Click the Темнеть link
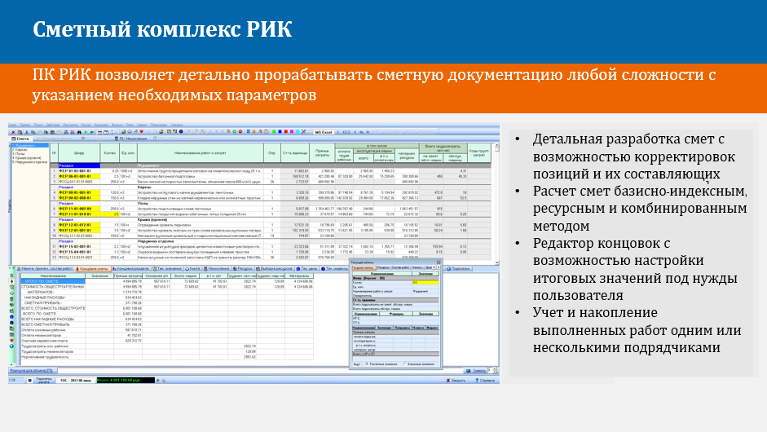This screenshot has height=432, width=767. [x=479, y=371]
